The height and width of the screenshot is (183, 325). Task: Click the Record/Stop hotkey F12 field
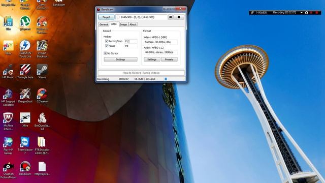pyautogui.click(x=131, y=41)
